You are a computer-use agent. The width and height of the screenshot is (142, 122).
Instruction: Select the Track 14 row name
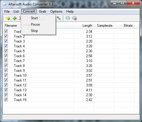click(20, 95)
